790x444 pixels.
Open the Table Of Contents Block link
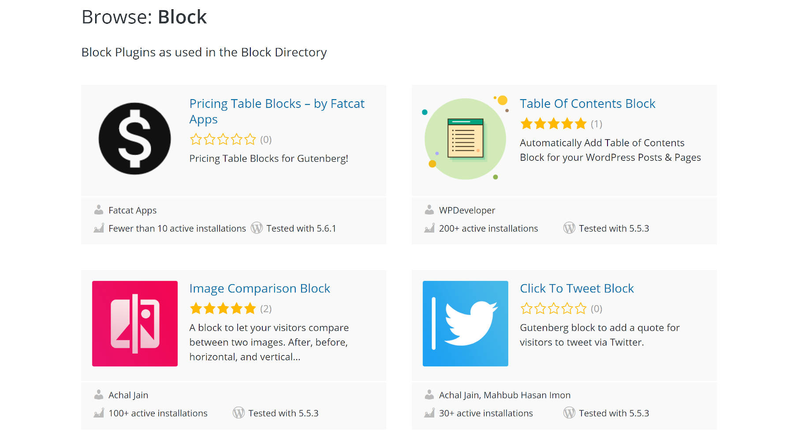tap(588, 104)
